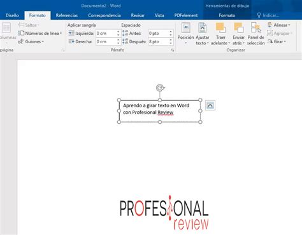The width and height of the screenshot is (302, 235).
Task: Click the Enviar atrás icon
Action: 238,28
